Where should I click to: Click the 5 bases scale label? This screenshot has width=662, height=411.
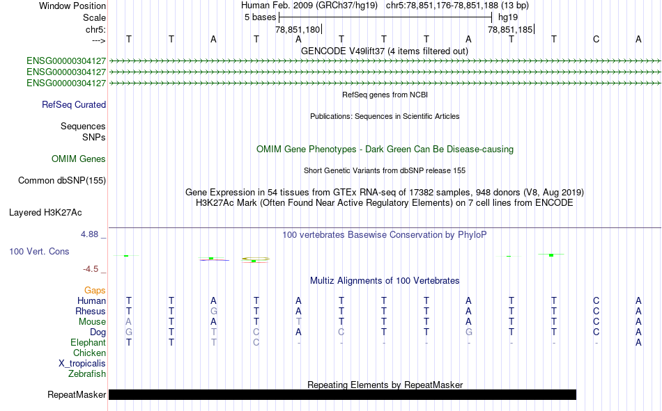pyautogui.click(x=260, y=17)
